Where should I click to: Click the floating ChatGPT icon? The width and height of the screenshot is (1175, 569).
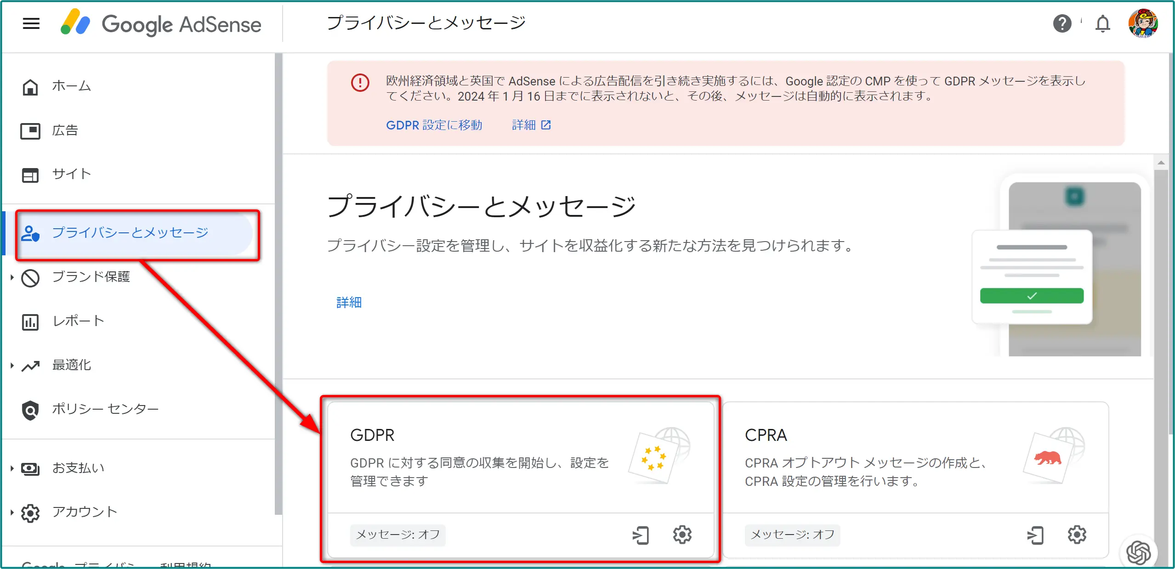(1139, 552)
